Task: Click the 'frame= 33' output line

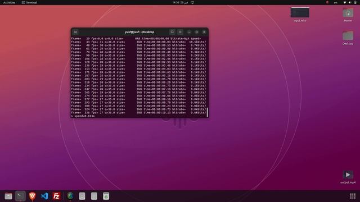Action: point(138,42)
